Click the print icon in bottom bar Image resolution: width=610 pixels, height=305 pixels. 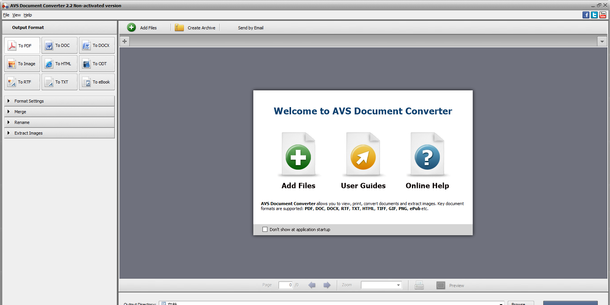click(x=419, y=285)
